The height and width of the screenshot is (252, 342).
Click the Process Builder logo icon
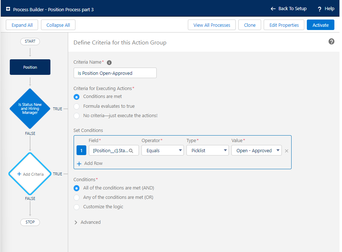tap(8, 9)
